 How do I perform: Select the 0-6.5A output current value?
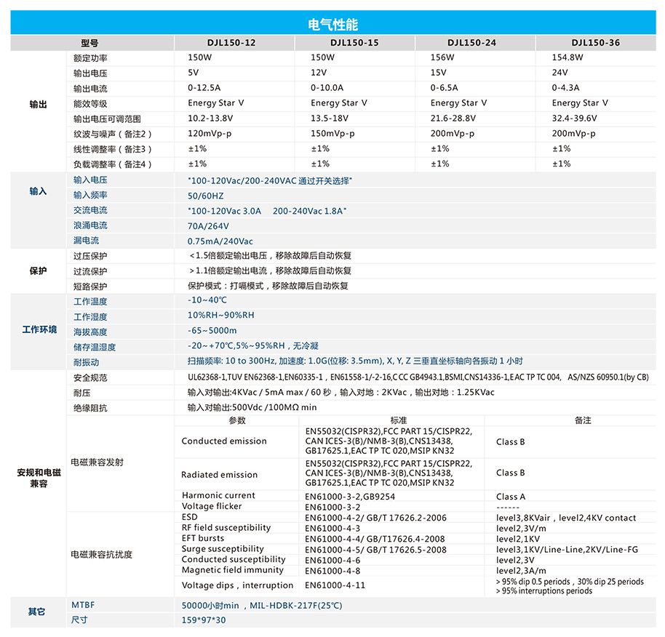point(444,88)
